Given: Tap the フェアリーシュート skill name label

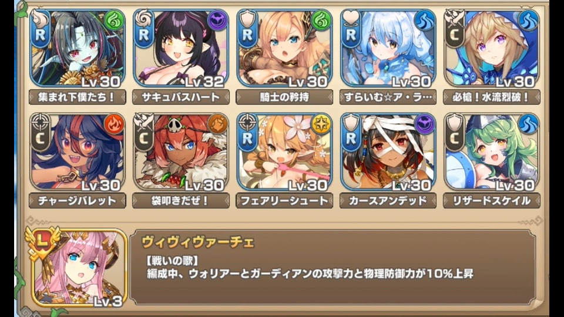Looking at the screenshot, I should pos(284,201).
